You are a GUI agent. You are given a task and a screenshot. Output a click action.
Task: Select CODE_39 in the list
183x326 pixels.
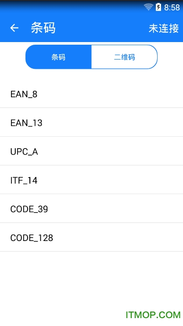[91, 209]
